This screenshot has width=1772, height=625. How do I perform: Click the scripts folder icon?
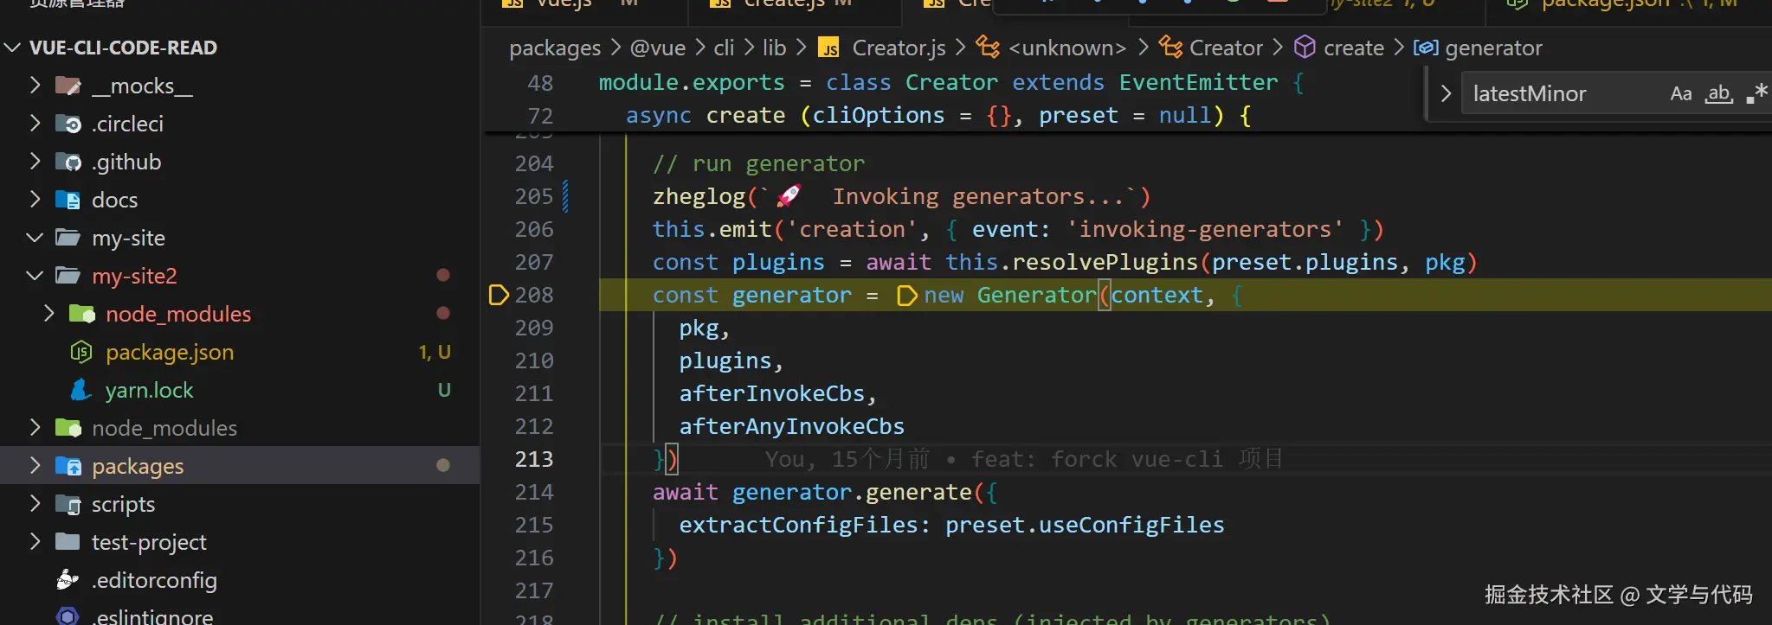68,504
